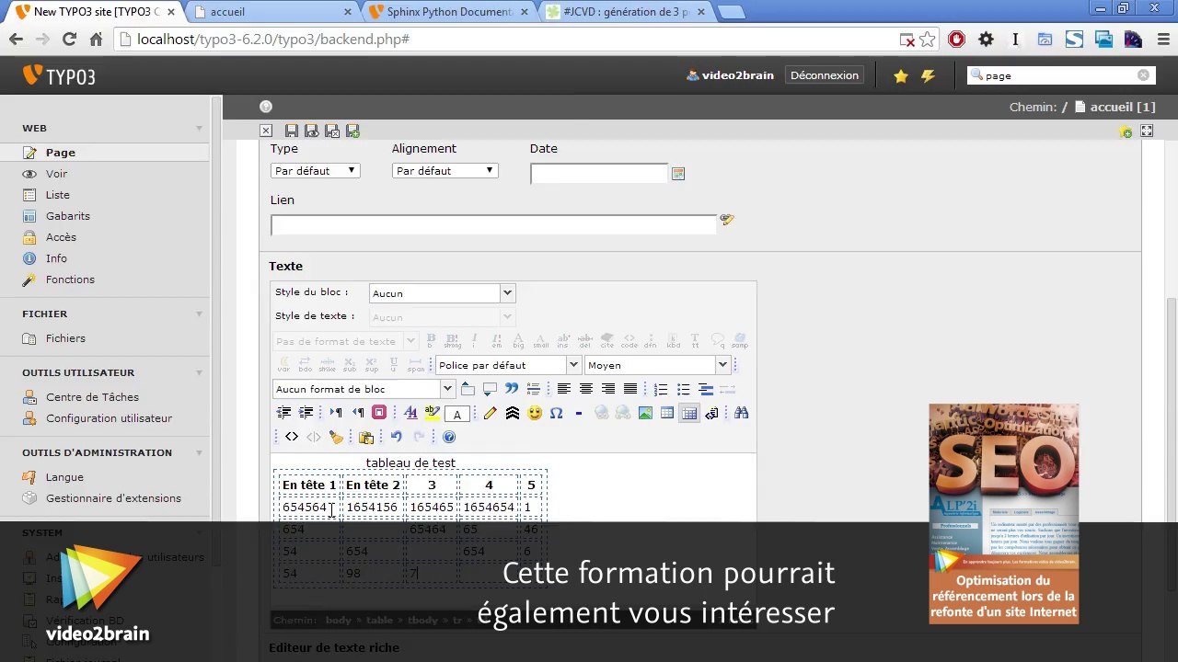Click in the Lien input field
The width and height of the screenshot is (1178, 662).
click(493, 224)
